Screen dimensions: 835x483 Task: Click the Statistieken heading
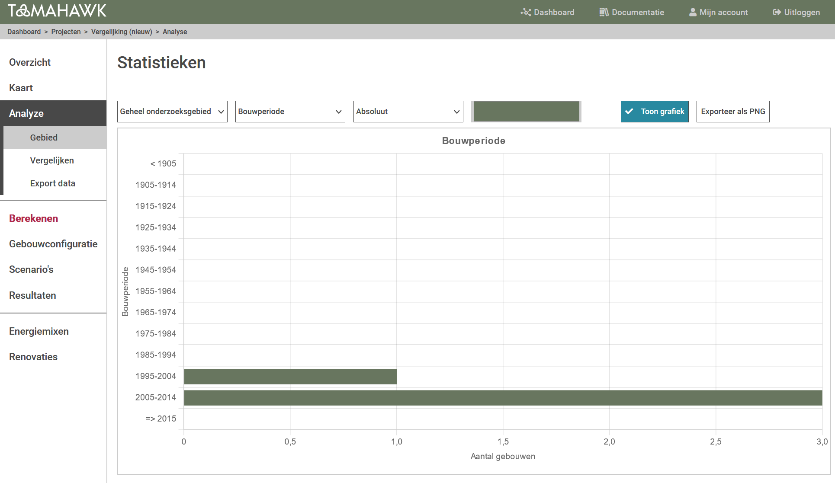(161, 63)
